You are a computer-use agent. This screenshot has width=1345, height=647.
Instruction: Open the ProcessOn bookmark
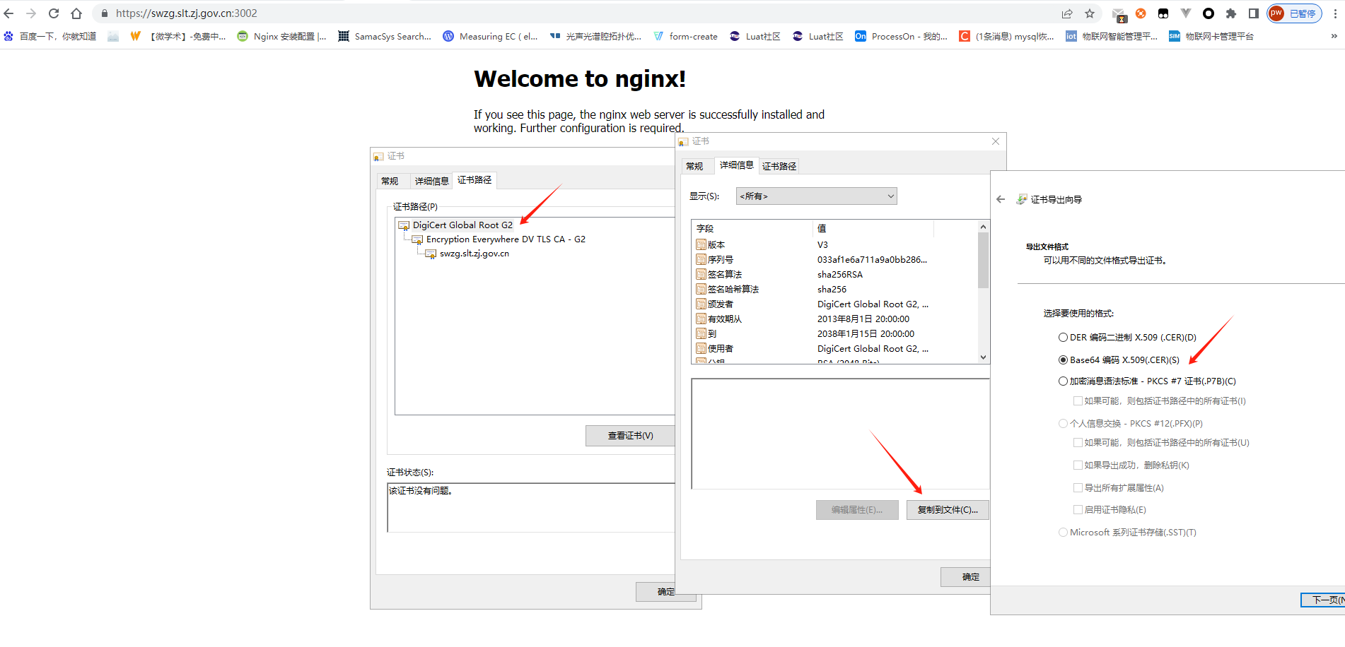pyautogui.click(x=902, y=36)
